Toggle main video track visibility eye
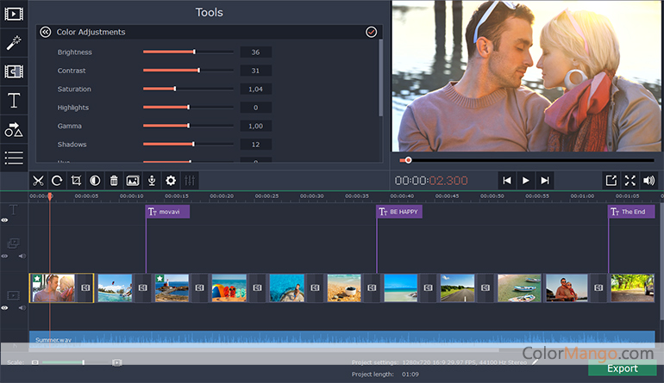664x383 pixels. click(x=5, y=307)
